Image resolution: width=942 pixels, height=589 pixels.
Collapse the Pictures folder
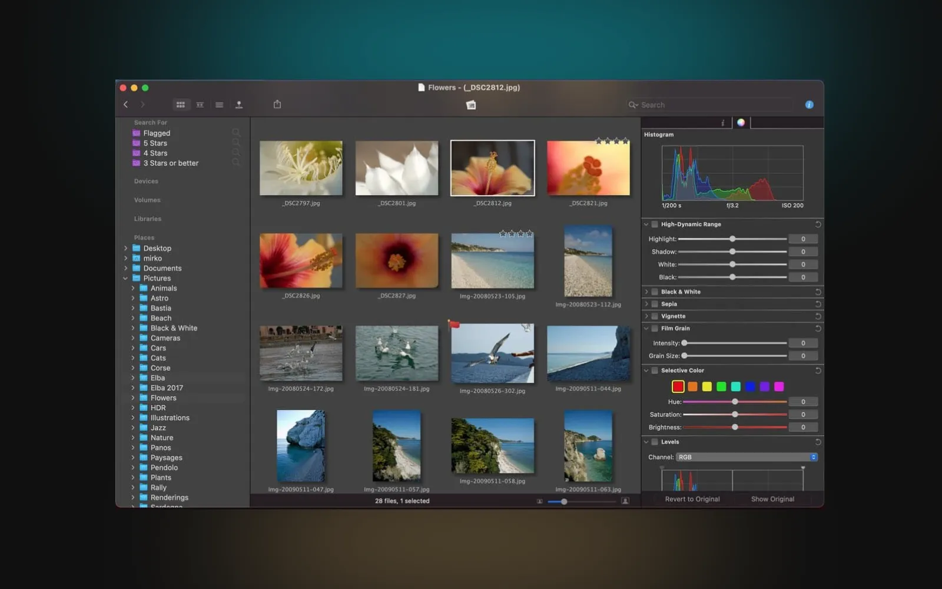coord(125,279)
